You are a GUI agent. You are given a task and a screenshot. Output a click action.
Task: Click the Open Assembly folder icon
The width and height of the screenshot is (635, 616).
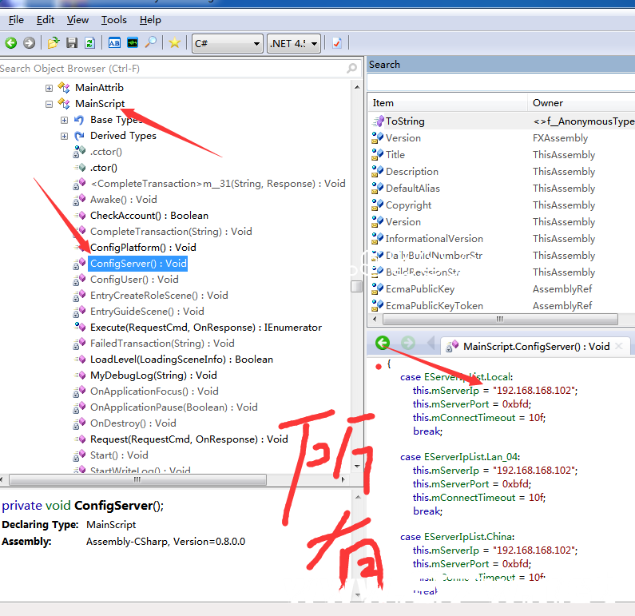pyautogui.click(x=53, y=43)
